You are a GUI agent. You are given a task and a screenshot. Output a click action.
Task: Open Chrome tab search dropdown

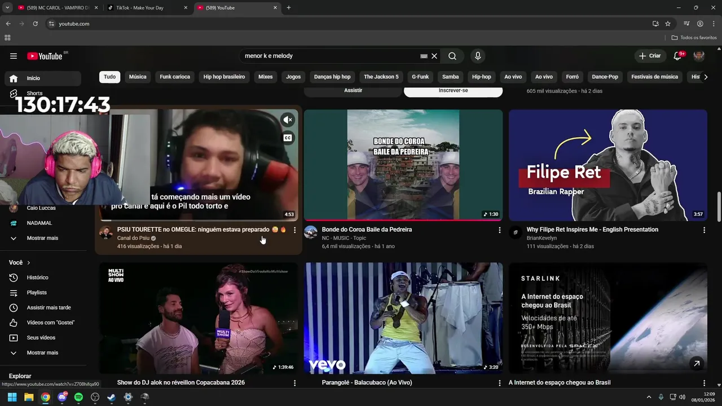(x=7, y=8)
